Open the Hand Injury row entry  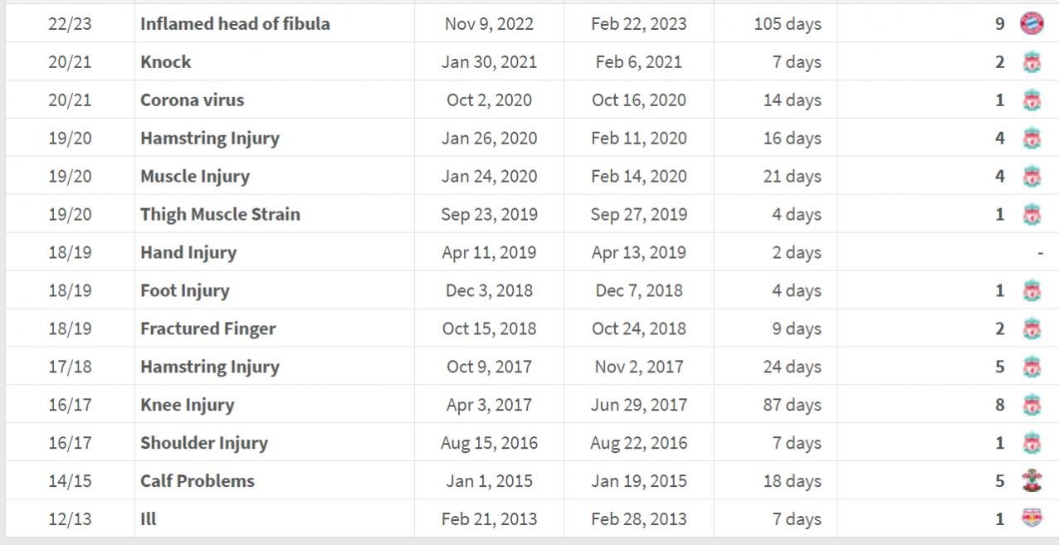(x=188, y=252)
